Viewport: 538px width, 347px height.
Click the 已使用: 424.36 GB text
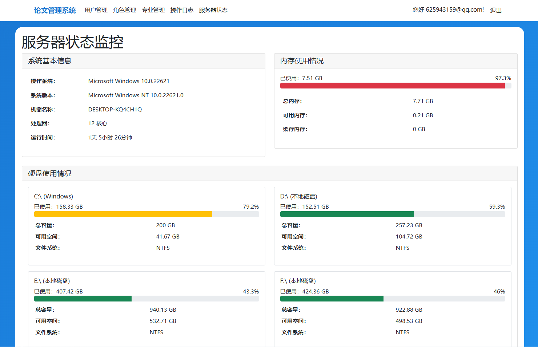click(x=305, y=292)
